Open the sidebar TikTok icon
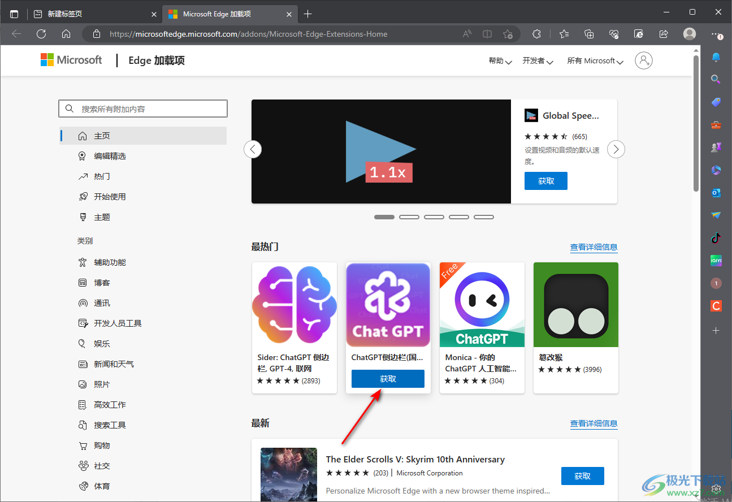Screen dimensions: 732x502 pyautogui.click(x=716, y=238)
